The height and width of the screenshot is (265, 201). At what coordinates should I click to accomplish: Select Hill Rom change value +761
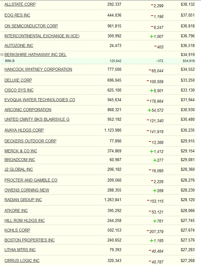point(158,221)
